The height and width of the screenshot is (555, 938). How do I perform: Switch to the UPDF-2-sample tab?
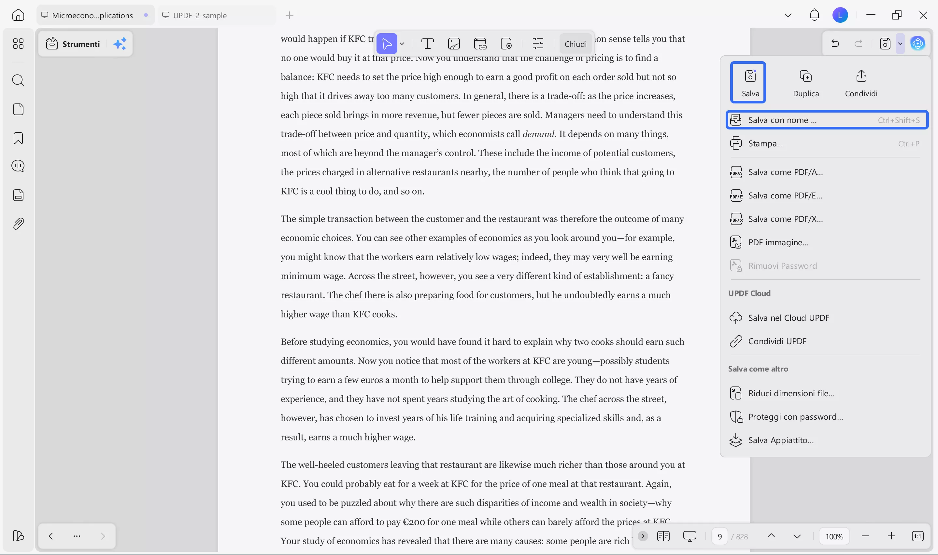coord(216,15)
